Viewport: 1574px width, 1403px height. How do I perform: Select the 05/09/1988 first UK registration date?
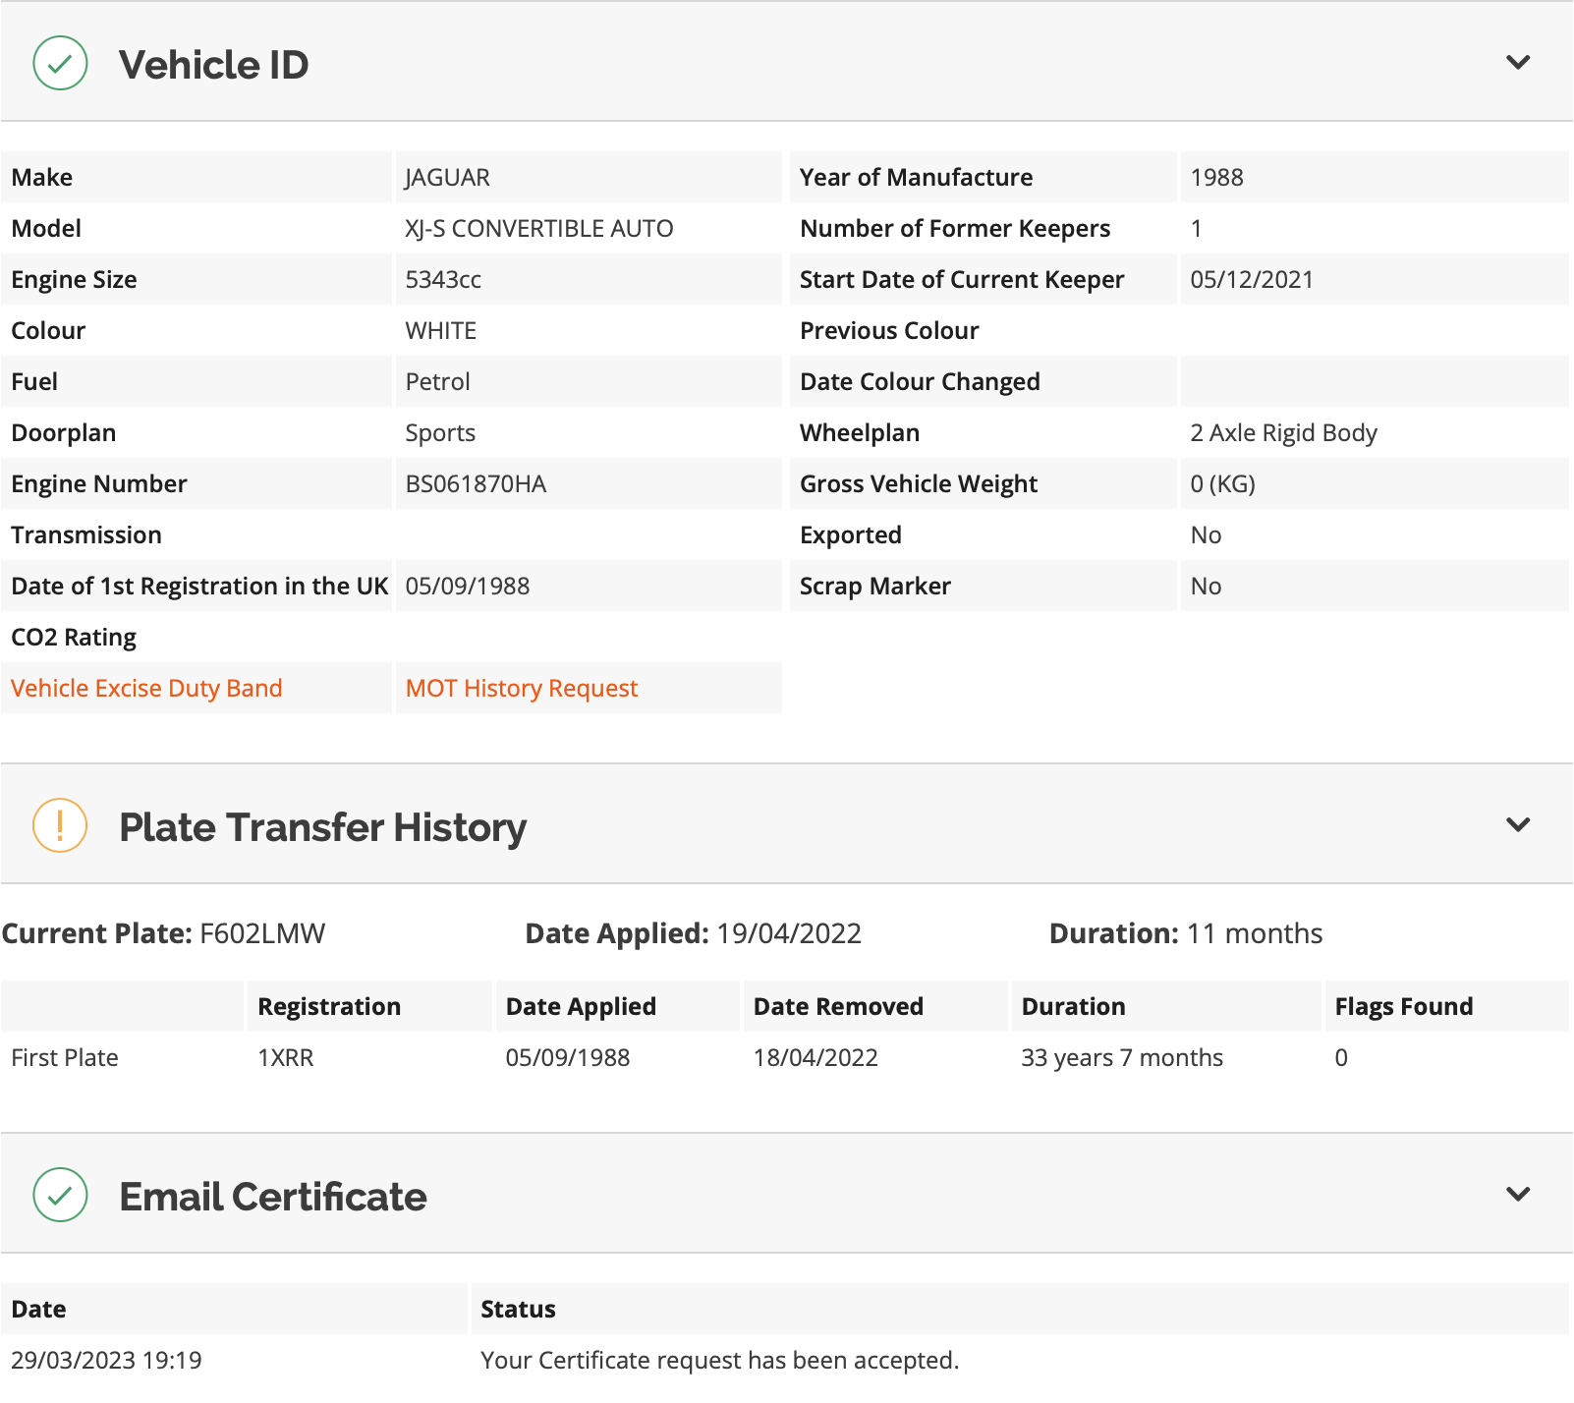coord(468,586)
